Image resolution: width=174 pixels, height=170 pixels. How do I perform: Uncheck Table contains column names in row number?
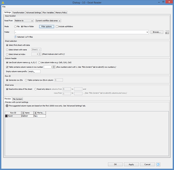point(7,67)
